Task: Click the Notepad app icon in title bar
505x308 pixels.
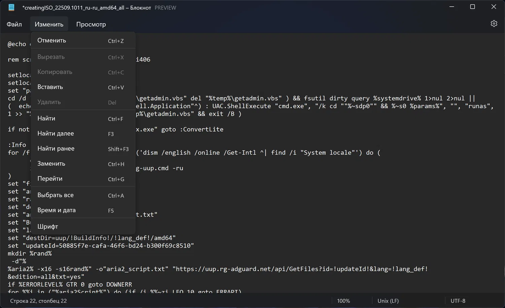Action: 11,7
